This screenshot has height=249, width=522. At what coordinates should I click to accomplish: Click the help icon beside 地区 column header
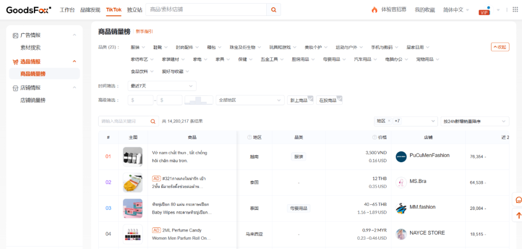pyautogui.click(x=249, y=138)
